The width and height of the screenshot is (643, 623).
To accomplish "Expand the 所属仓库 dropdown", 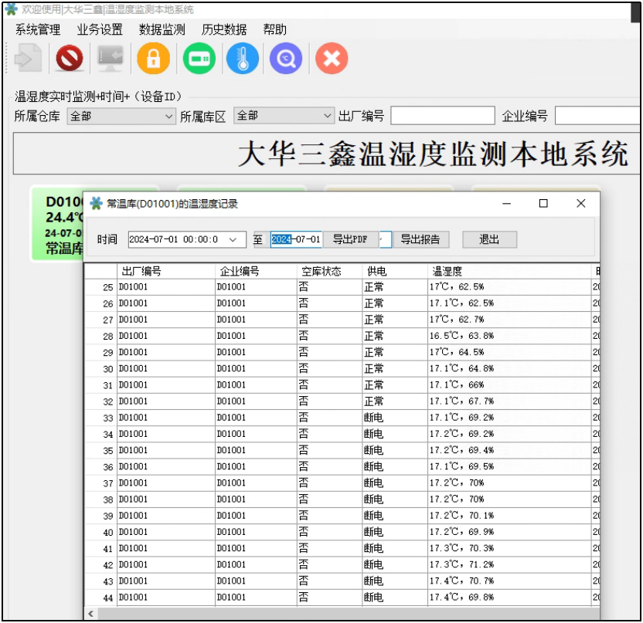I will point(169,117).
